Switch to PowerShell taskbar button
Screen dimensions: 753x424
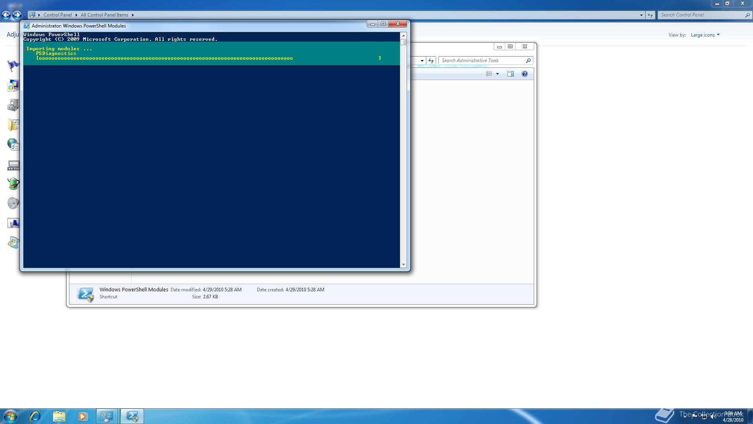(132, 416)
